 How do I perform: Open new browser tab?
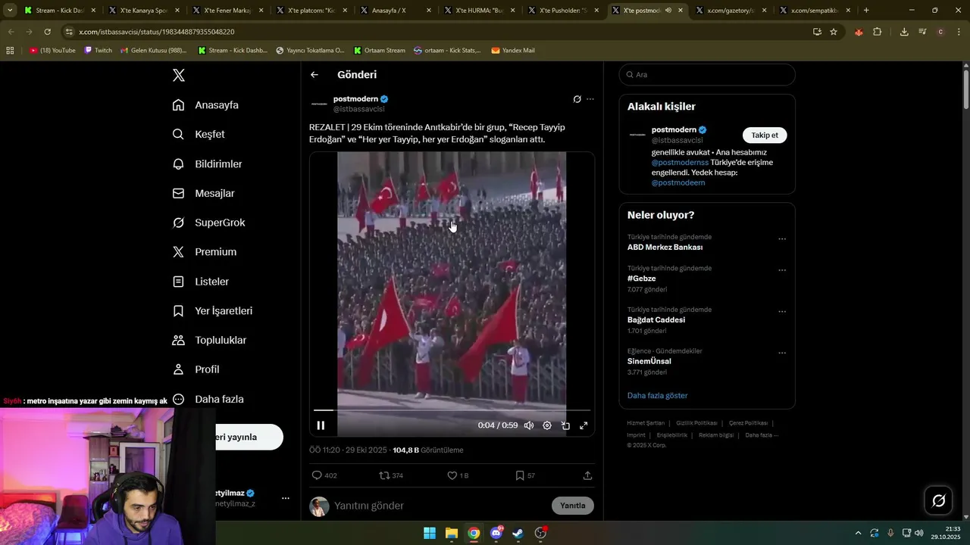click(x=866, y=11)
